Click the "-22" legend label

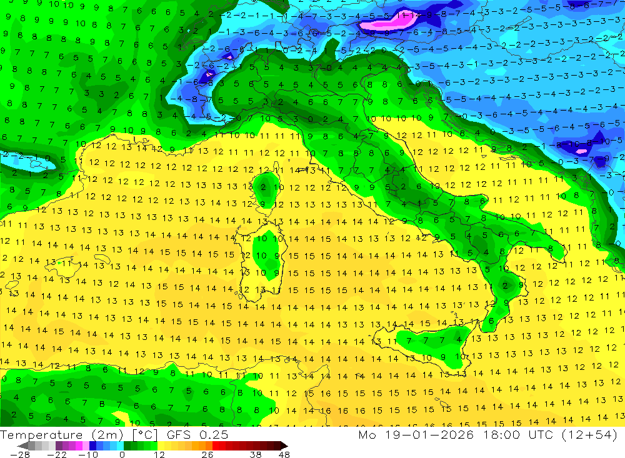pyautogui.click(x=57, y=455)
